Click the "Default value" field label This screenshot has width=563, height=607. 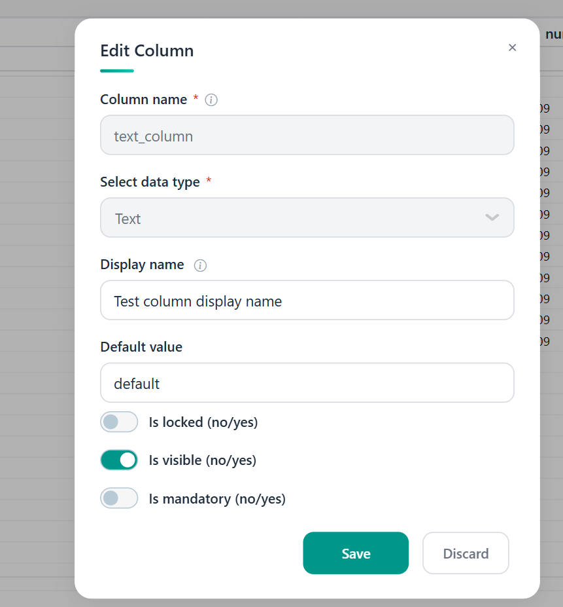coord(141,347)
